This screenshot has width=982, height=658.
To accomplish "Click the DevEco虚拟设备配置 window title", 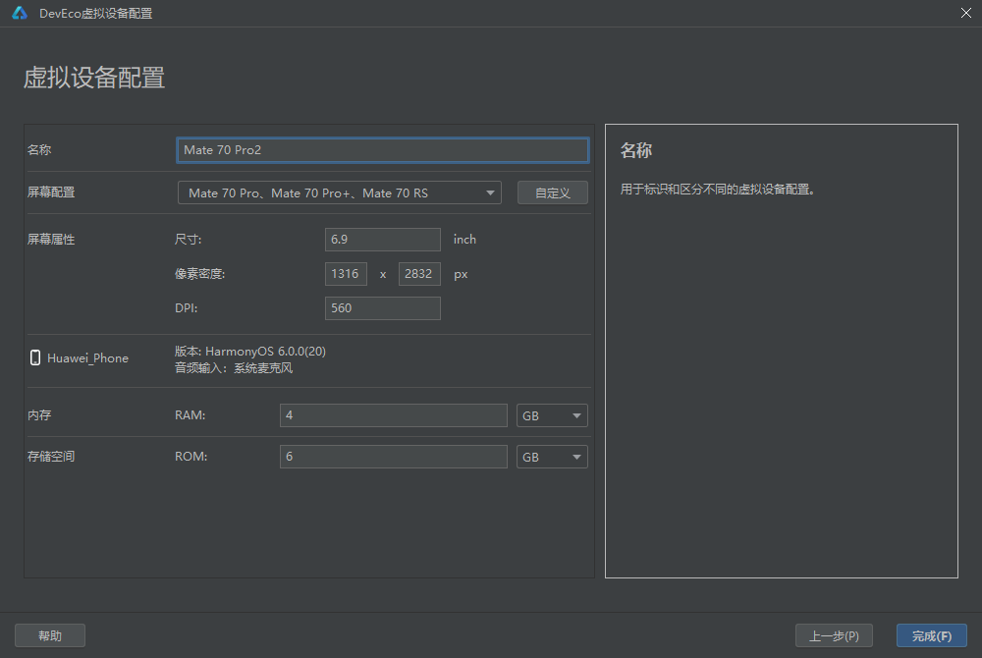I will click(x=96, y=13).
